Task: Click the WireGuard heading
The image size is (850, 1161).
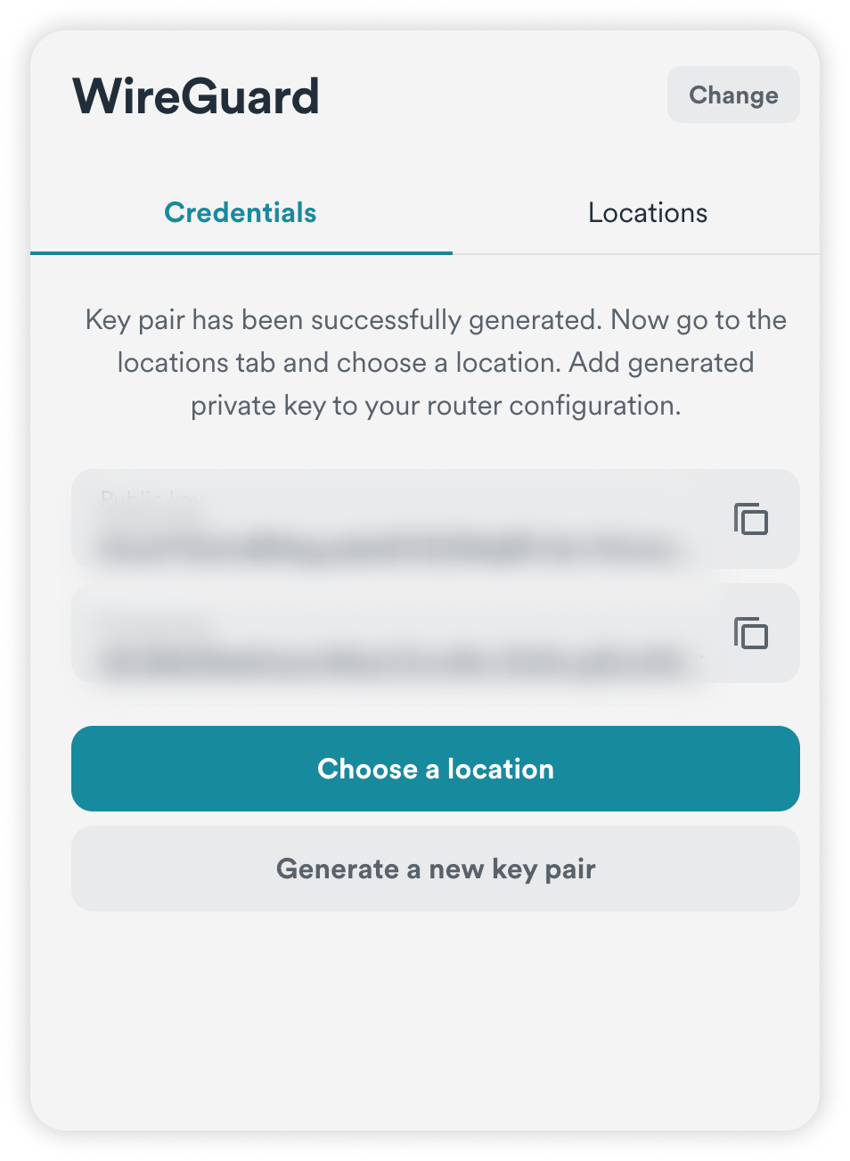Action: coord(196,96)
